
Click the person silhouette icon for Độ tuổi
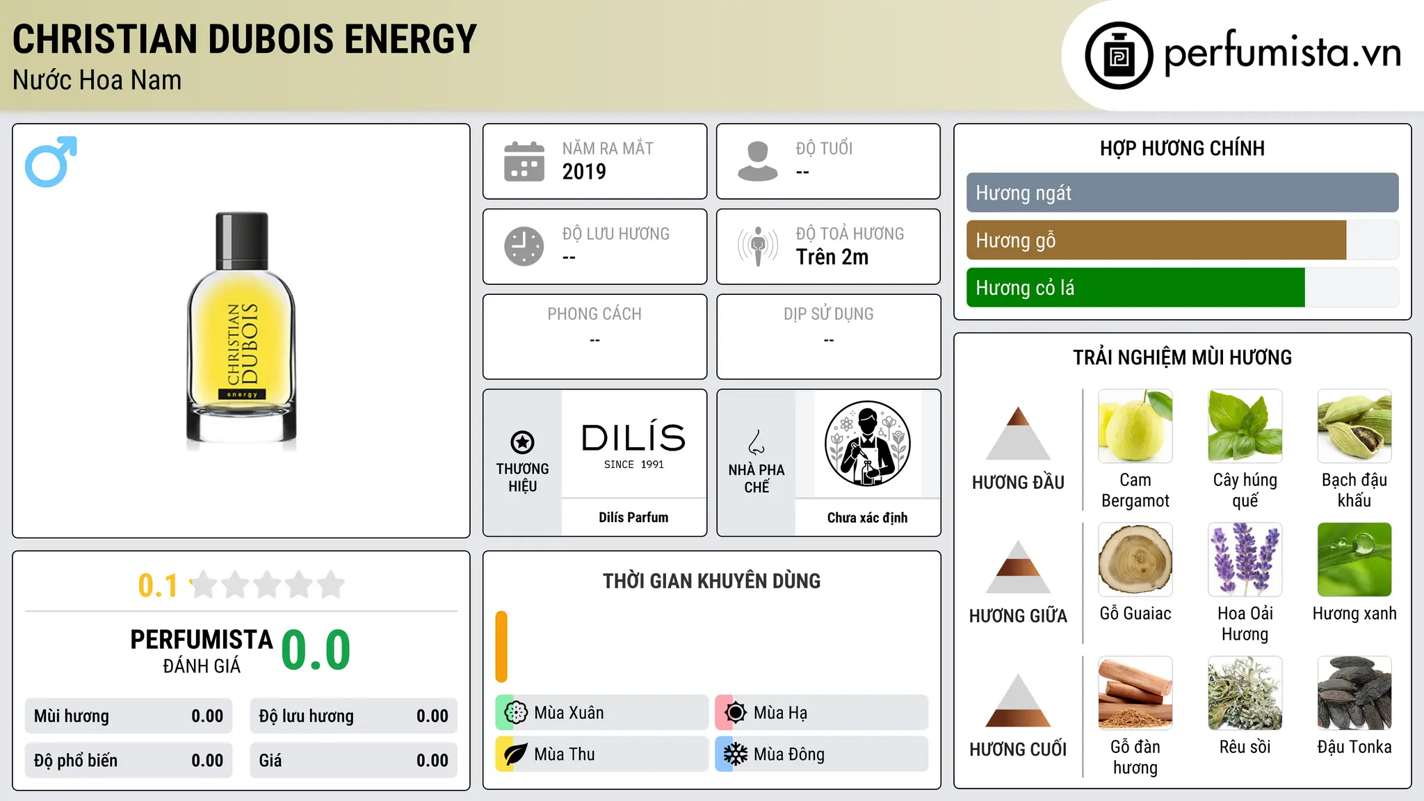(757, 161)
